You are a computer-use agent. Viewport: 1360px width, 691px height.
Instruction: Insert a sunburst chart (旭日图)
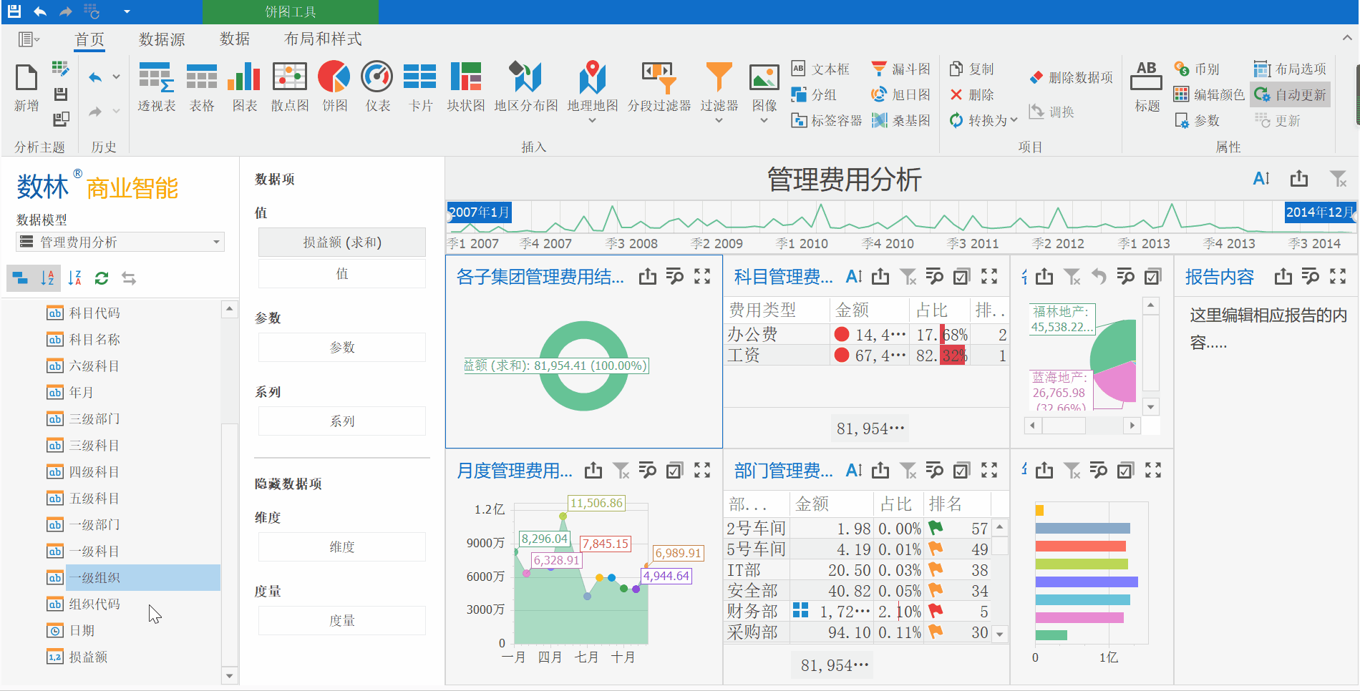click(900, 94)
